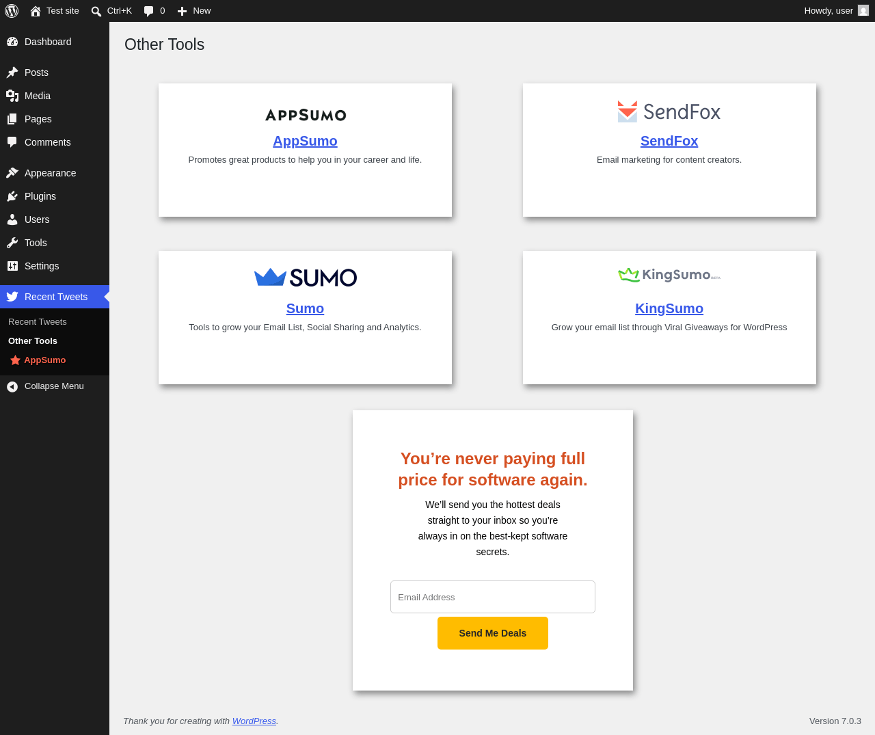This screenshot has height=735, width=875.
Task: Click 'Tools to grow your Email List' description
Action: point(305,328)
